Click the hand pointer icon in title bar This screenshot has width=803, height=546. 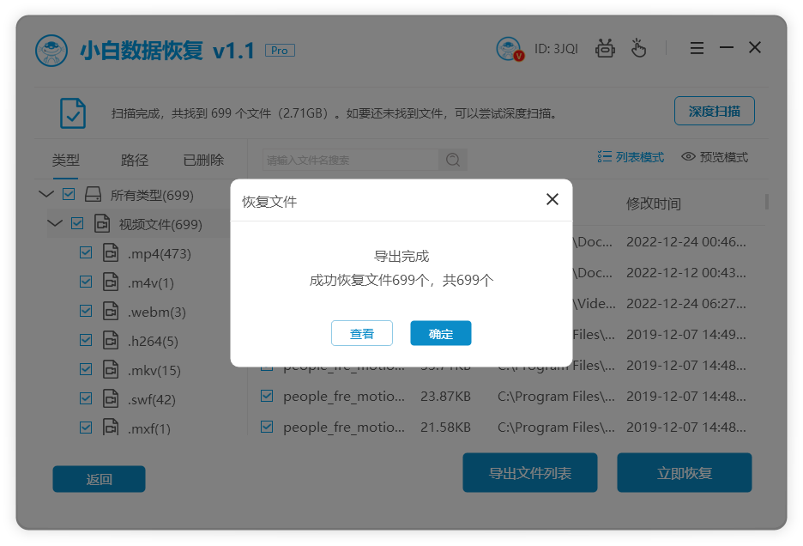pyautogui.click(x=638, y=48)
